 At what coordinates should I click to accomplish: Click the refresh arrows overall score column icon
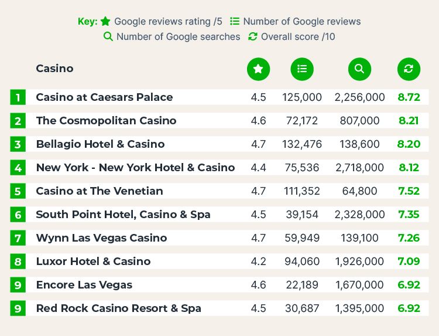409,69
